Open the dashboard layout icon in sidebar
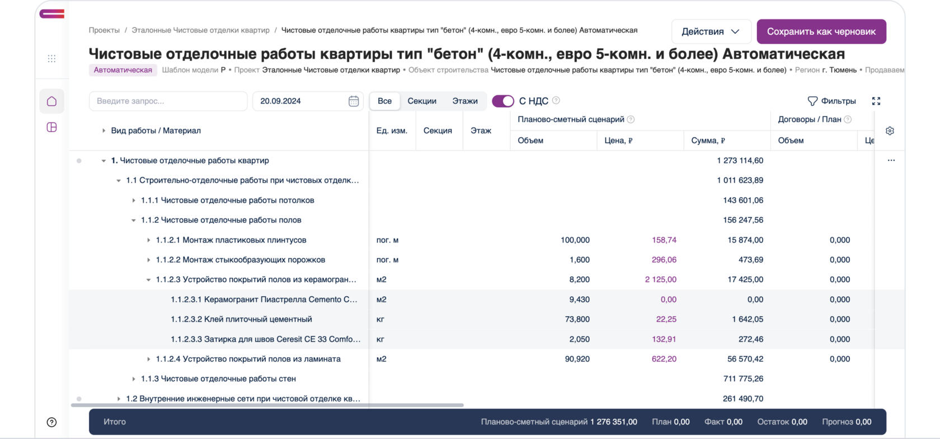The height and width of the screenshot is (439, 940). (x=51, y=127)
